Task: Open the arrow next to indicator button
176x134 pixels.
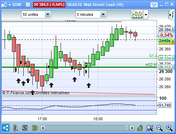Action: [146, 14]
